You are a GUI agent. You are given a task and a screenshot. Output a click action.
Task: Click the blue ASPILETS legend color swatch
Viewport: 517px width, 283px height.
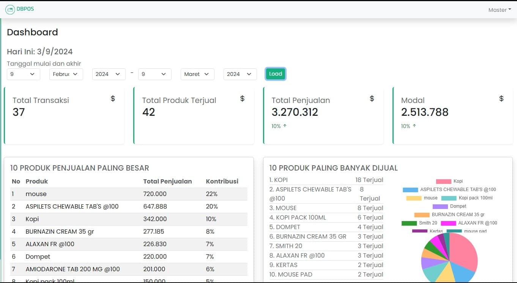click(x=410, y=190)
